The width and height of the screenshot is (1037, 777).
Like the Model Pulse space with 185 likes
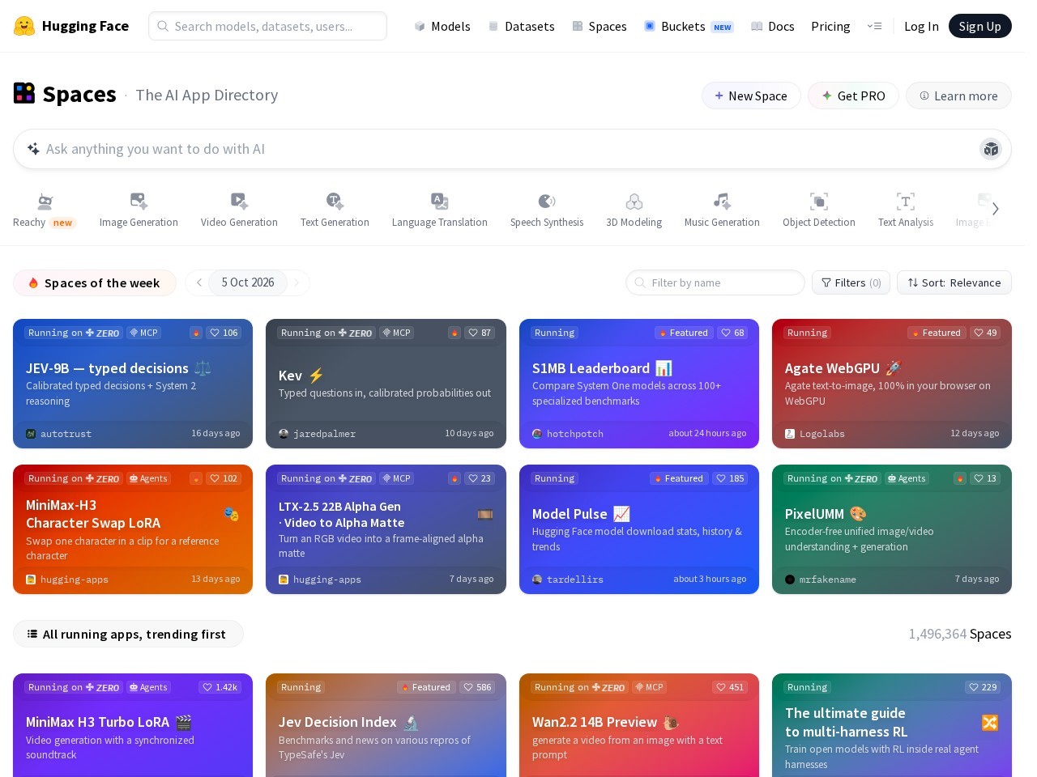729,478
